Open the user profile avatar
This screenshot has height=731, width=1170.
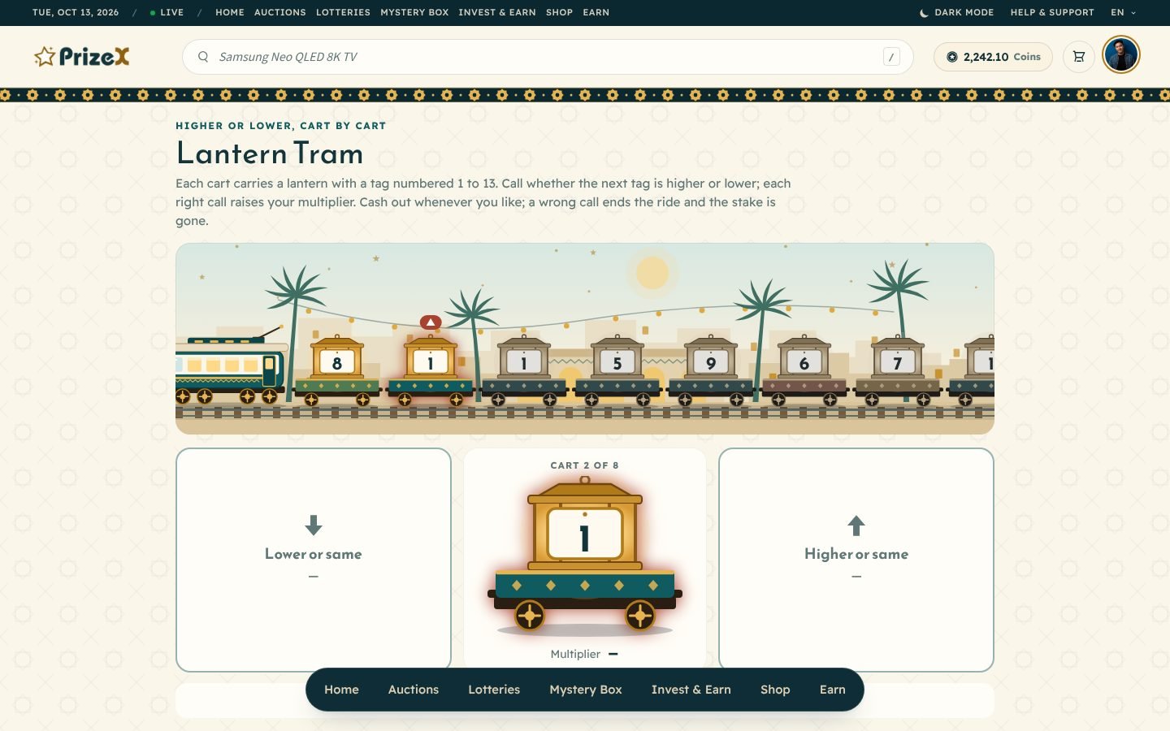click(x=1121, y=55)
